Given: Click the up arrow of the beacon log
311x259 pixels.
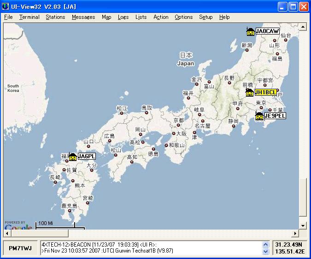Looking at the screenshot, I should tap(265, 244).
